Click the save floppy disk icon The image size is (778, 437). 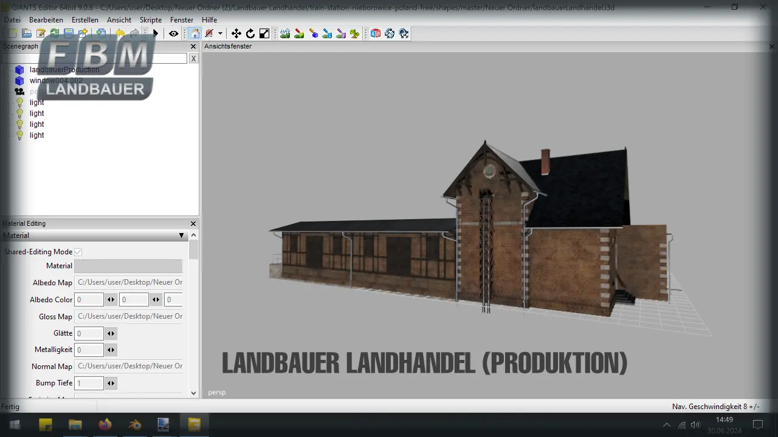point(69,33)
